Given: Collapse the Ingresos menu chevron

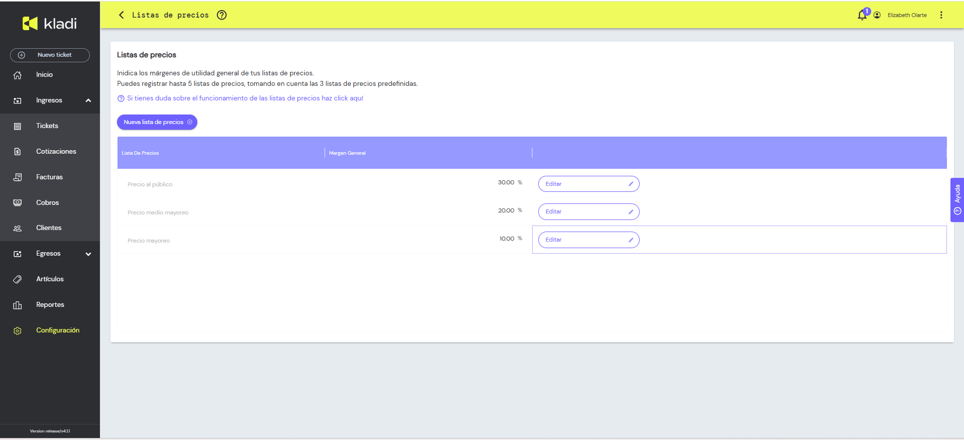Looking at the screenshot, I should [x=88, y=100].
